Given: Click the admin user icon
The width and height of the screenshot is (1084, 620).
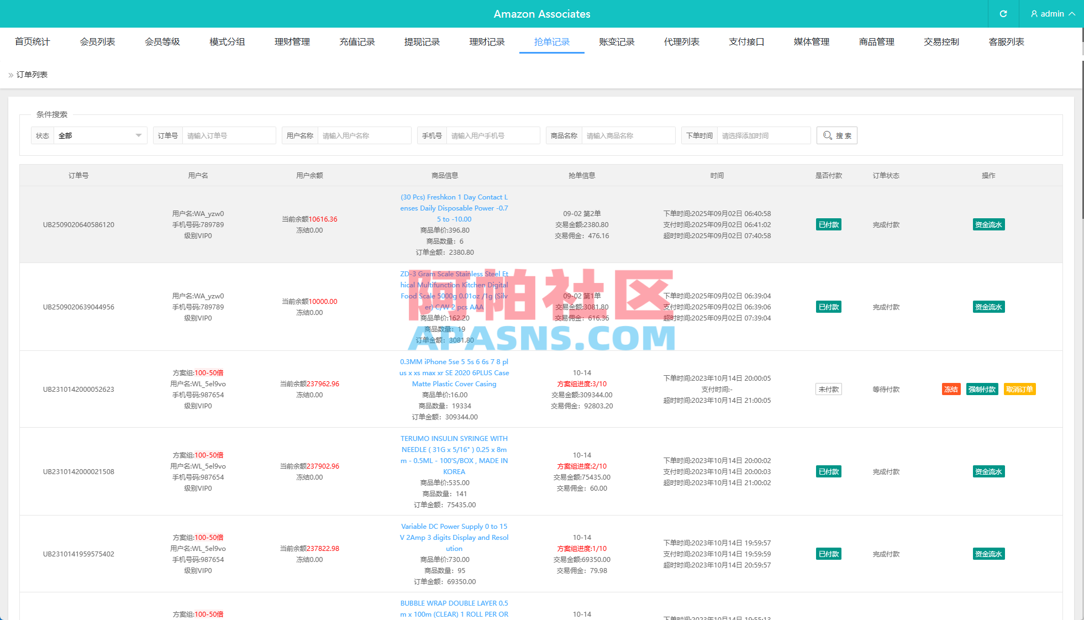Looking at the screenshot, I should pyautogui.click(x=1034, y=14).
